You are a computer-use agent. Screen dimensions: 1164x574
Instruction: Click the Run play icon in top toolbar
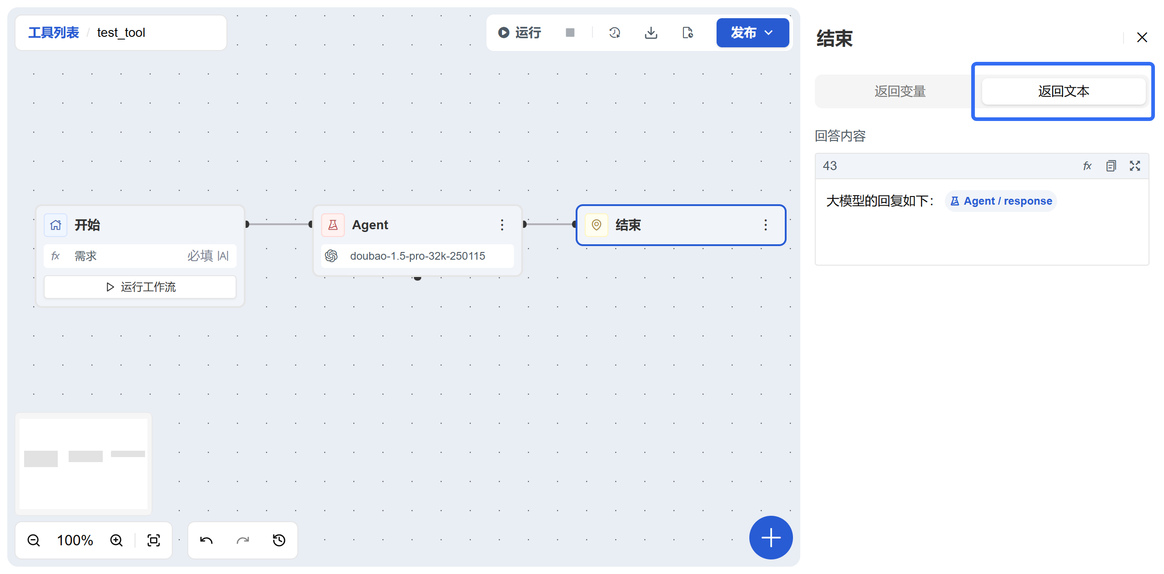point(503,33)
